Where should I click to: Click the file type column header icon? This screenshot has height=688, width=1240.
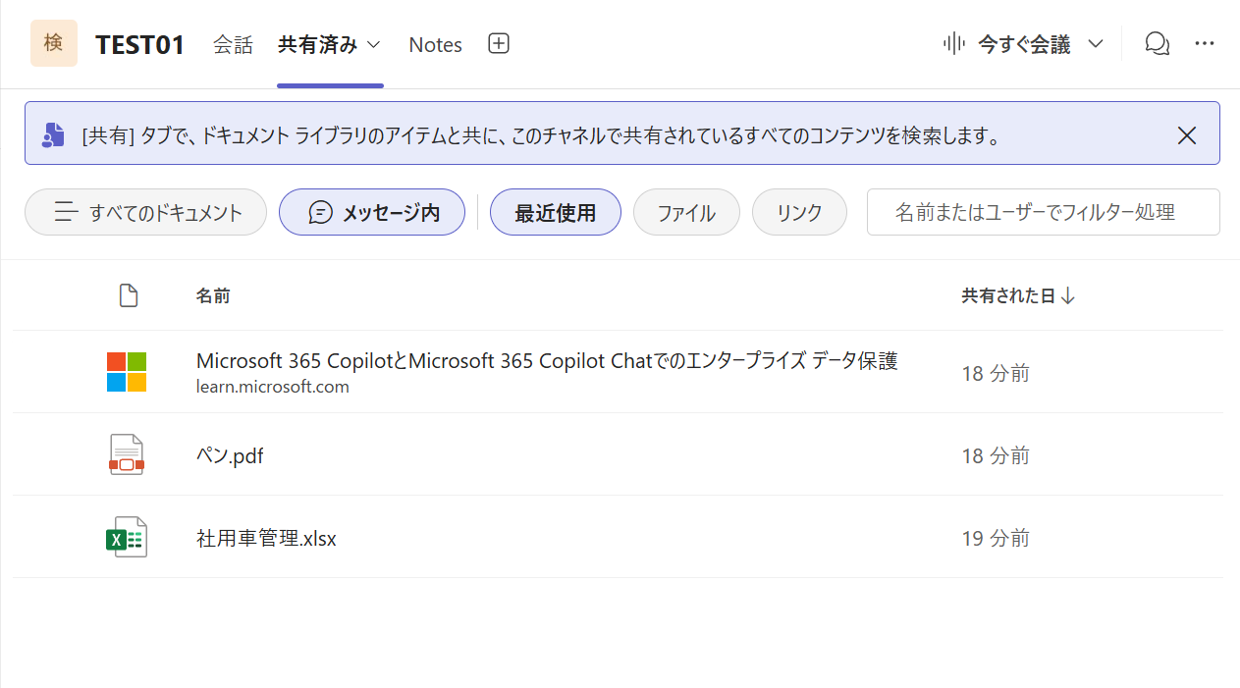[x=128, y=295]
